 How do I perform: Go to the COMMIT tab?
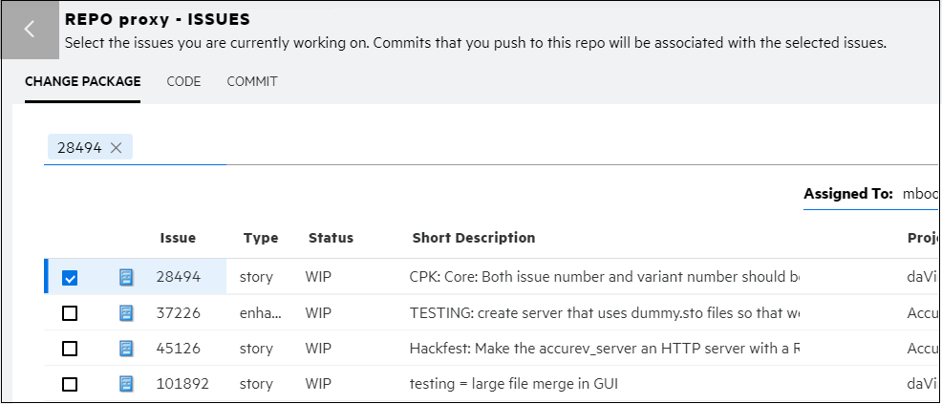click(252, 82)
